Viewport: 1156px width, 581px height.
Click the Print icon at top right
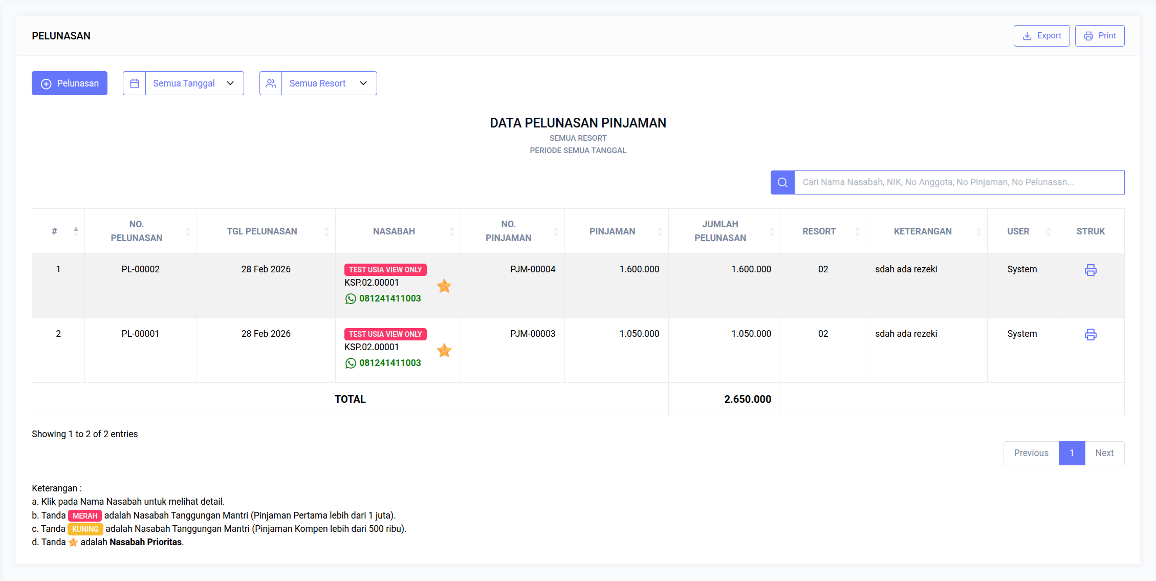[1088, 35]
